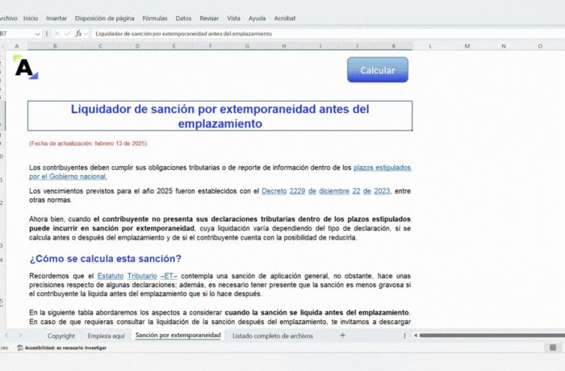This screenshot has width=565, height=371.
Task: Open the Revisar ribbon tab
Action: pos(209,18)
